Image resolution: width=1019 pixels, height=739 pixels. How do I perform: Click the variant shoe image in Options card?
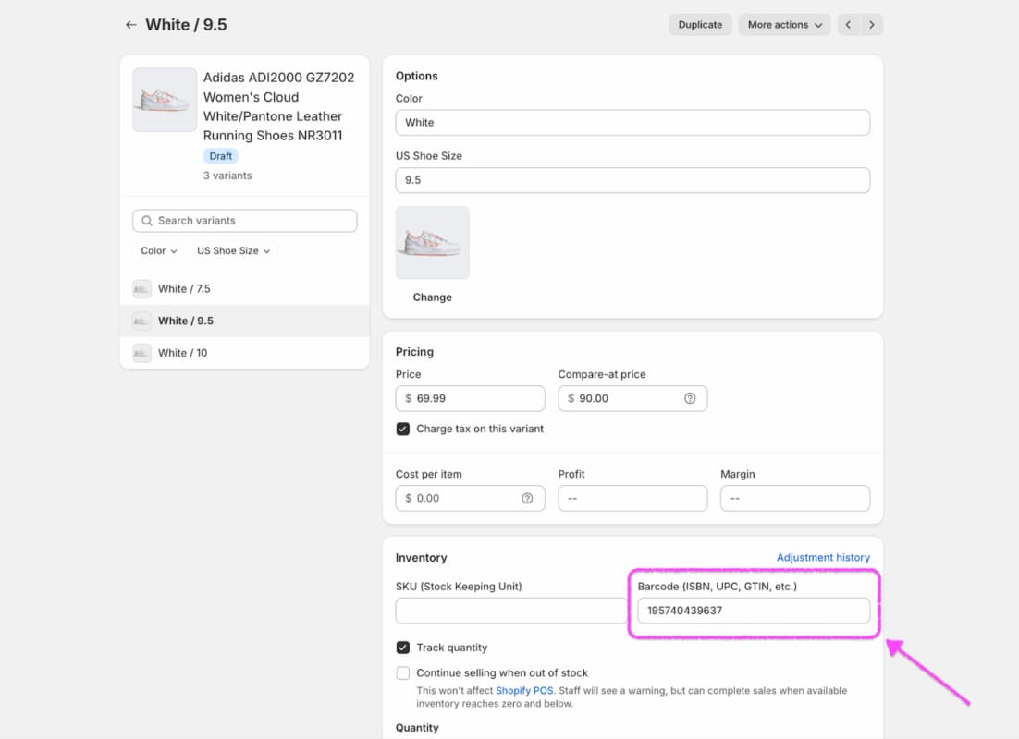click(432, 243)
